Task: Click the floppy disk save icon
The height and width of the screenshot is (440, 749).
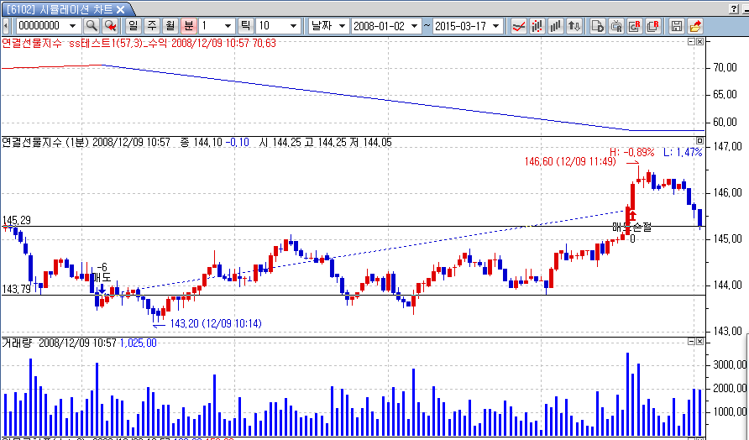Action: point(677,26)
